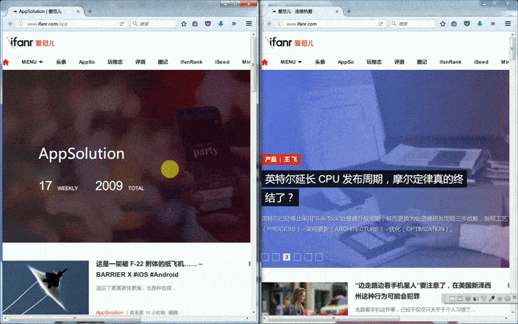Expand toolbar overflow chevron in right window

click(493, 24)
